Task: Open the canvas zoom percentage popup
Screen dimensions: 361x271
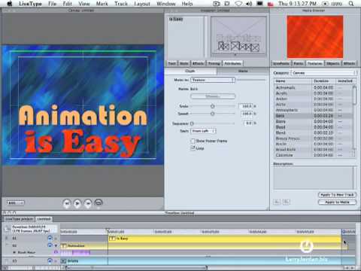Action: click(x=15, y=202)
